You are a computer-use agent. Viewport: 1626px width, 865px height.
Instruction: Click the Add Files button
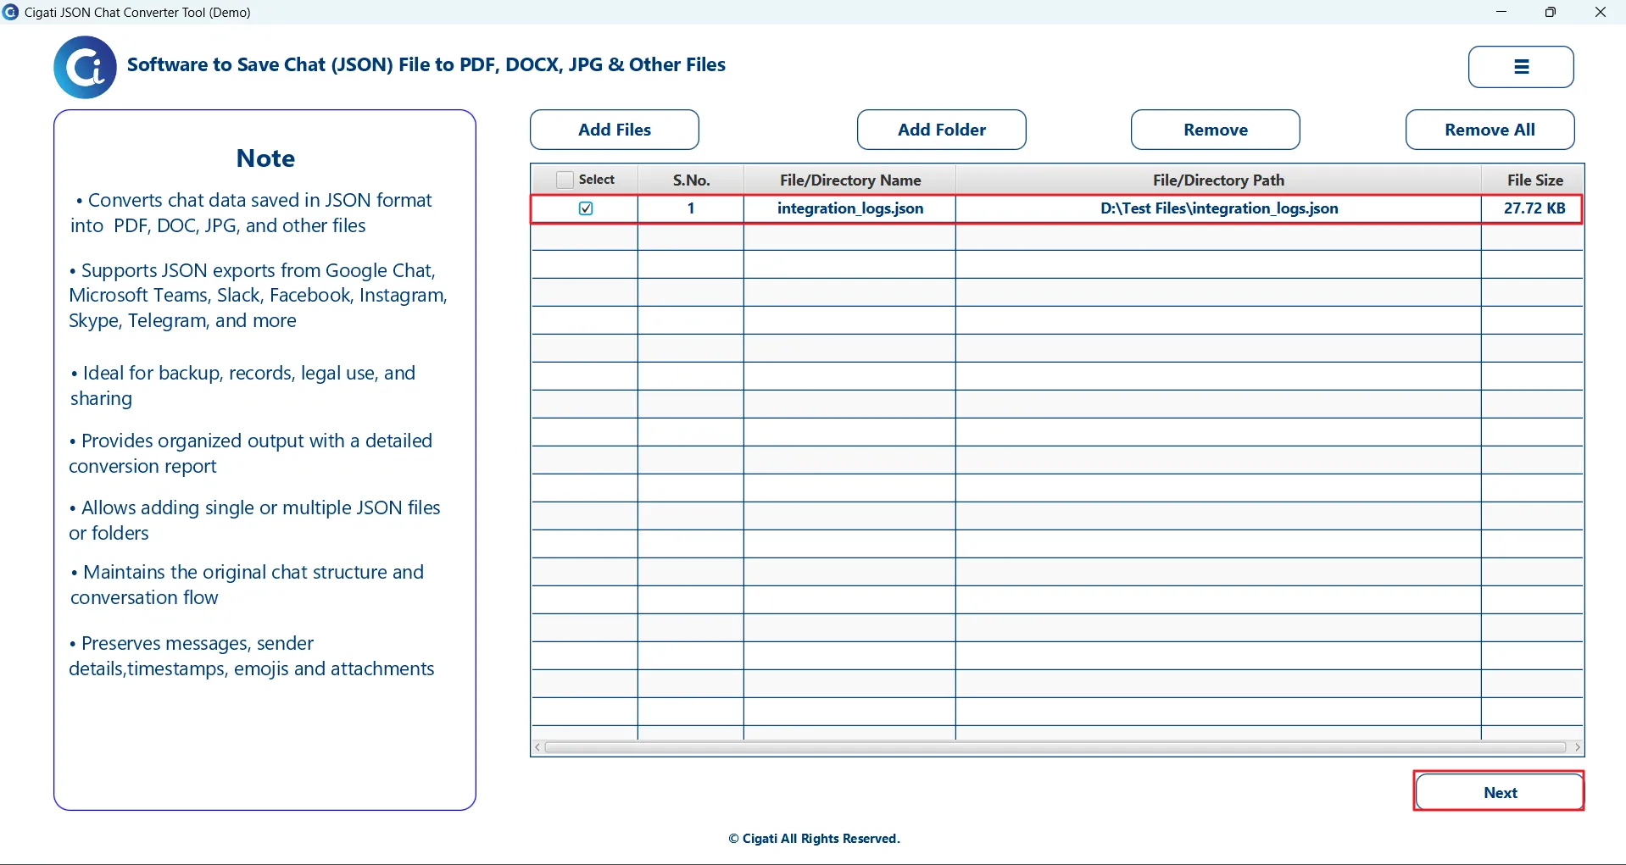point(615,130)
